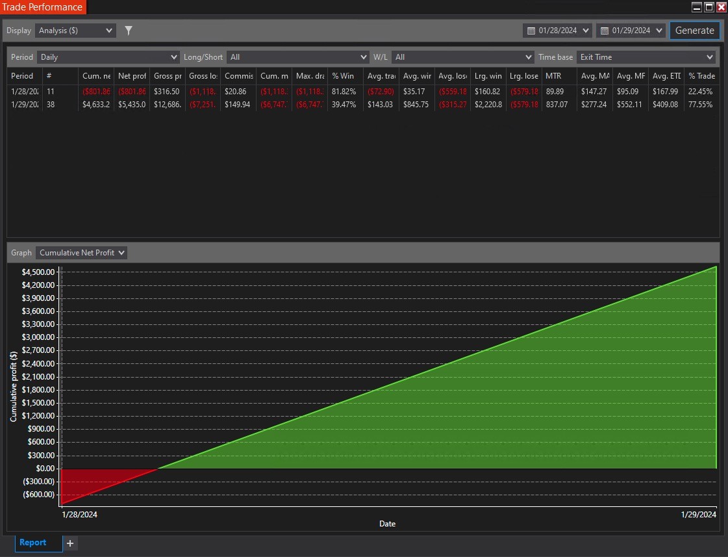The image size is (728, 557).
Task: Sort by the Avg. MAE column header
Action: click(x=595, y=76)
